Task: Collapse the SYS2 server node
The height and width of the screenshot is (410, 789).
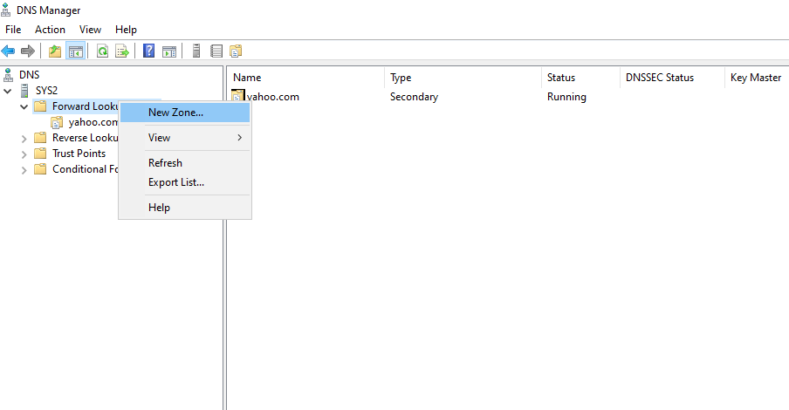Action: coord(8,91)
